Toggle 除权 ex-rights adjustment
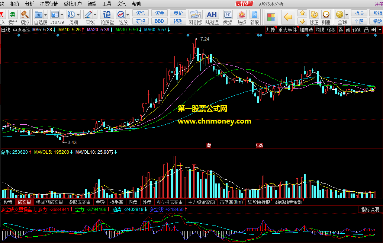383x243 pixels. pos(331,30)
